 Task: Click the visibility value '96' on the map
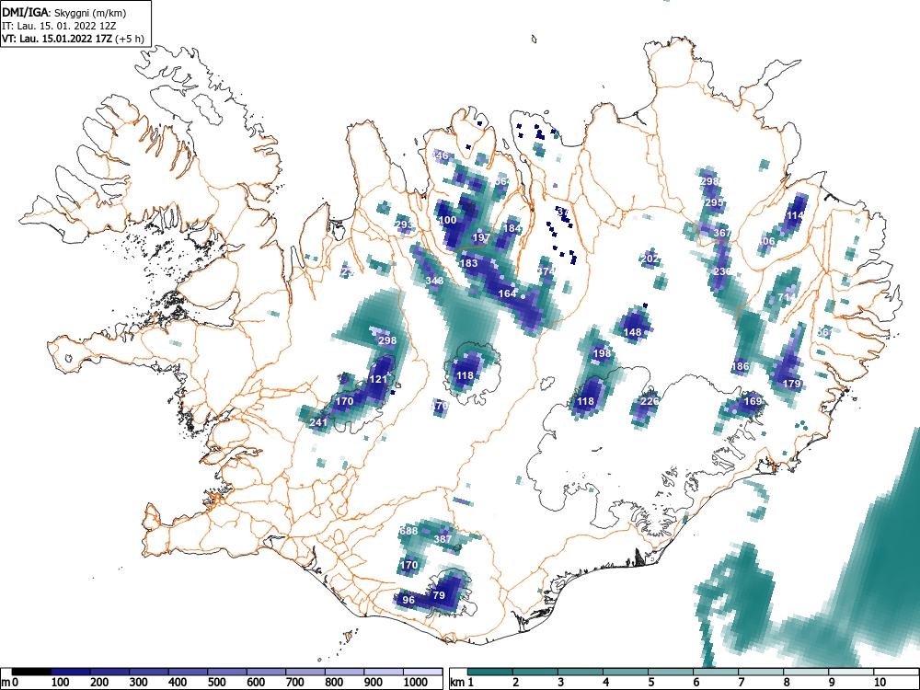pyautogui.click(x=408, y=600)
